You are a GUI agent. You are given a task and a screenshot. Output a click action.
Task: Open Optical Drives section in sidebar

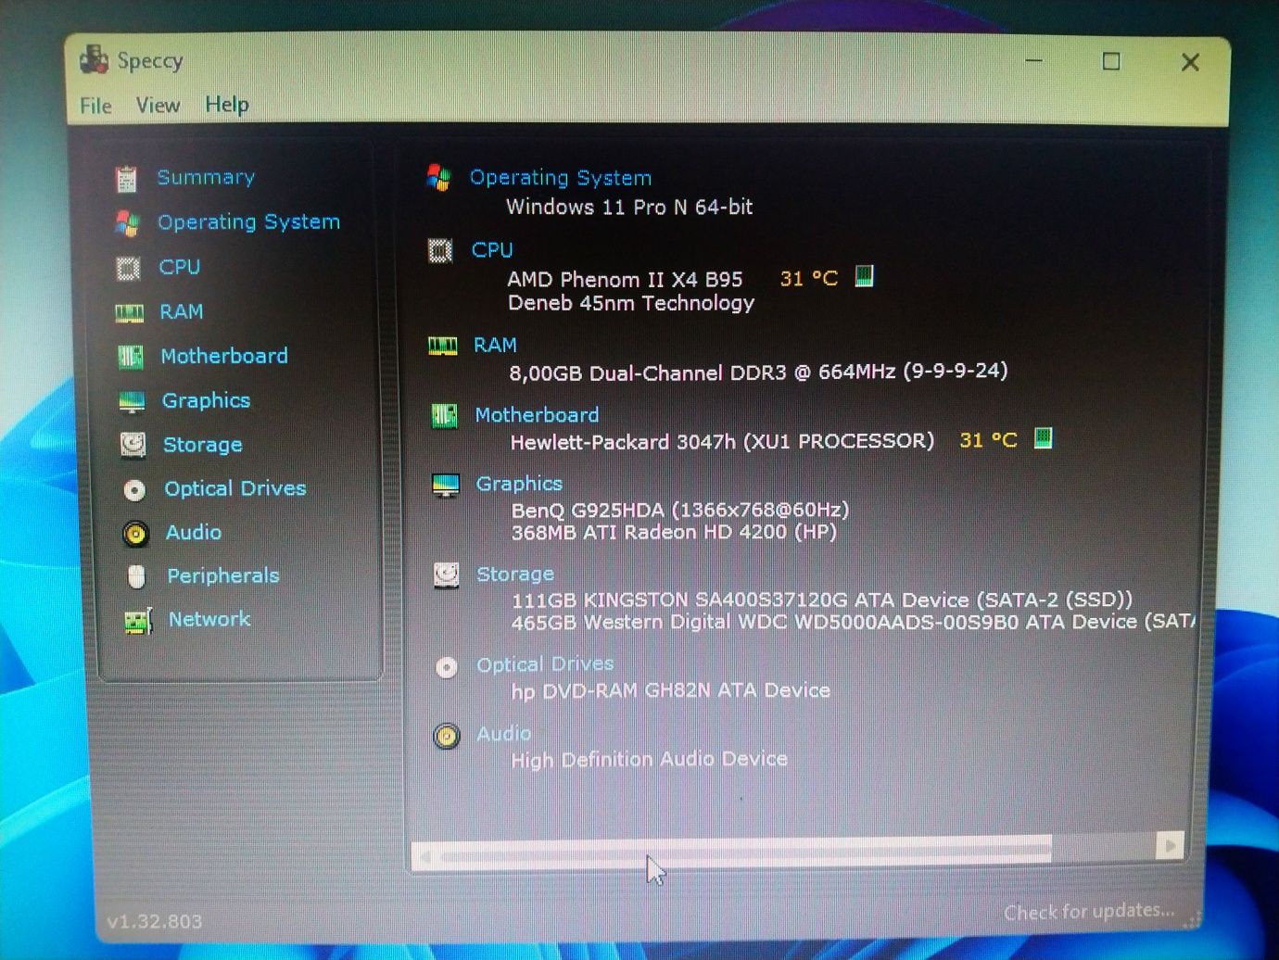tap(235, 488)
